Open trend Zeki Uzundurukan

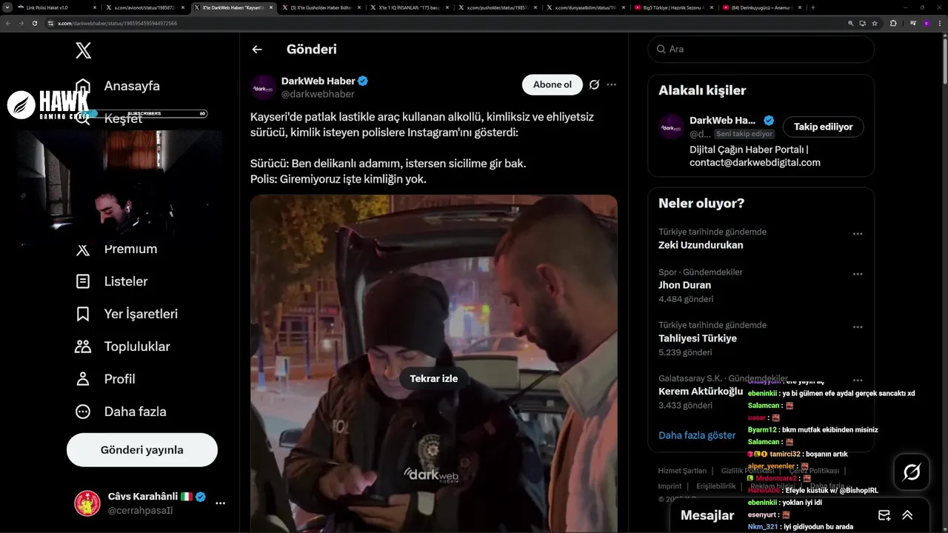(x=701, y=245)
